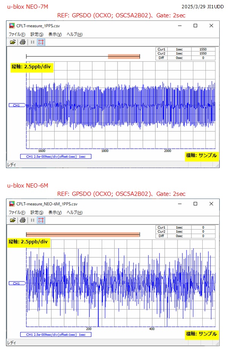Viewport: 228px width, 349px height.
Task: Click CH1 scale info box under upper graph
Action: click(56, 156)
